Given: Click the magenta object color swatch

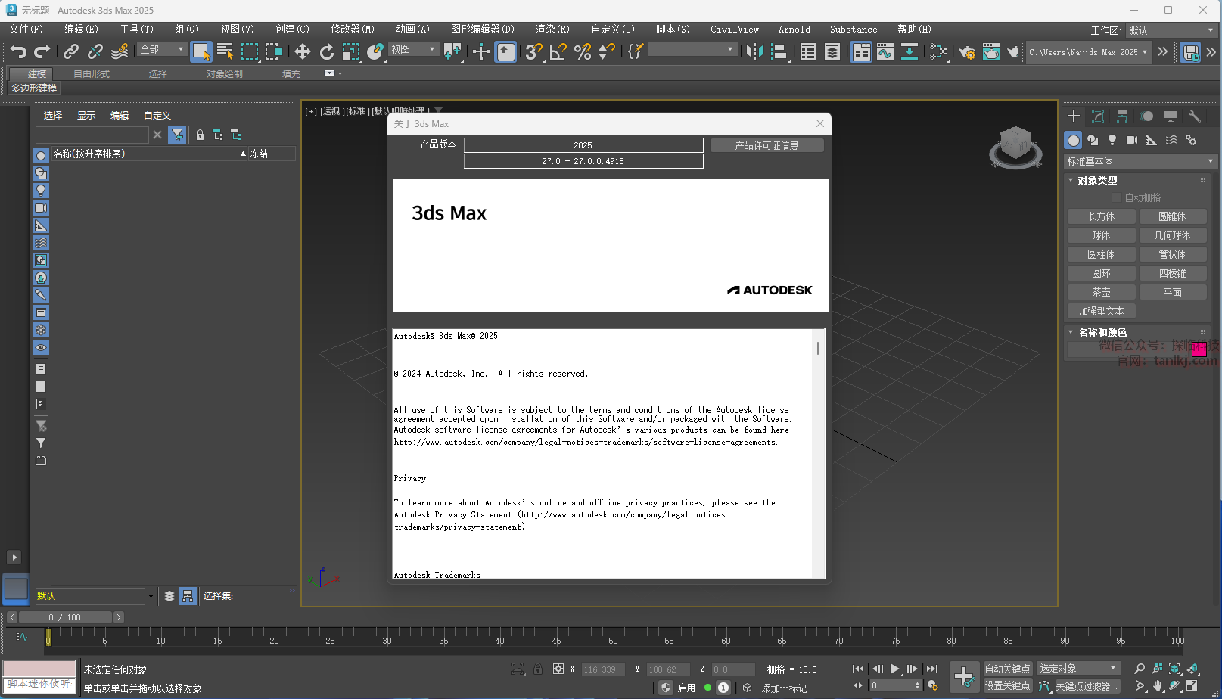Looking at the screenshot, I should (1199, 349).
